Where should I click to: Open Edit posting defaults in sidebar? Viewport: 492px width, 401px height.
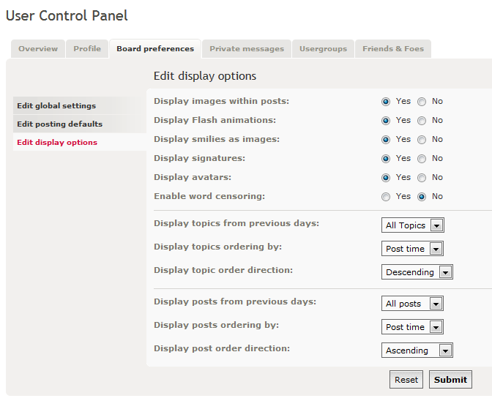tap(59, 124)
